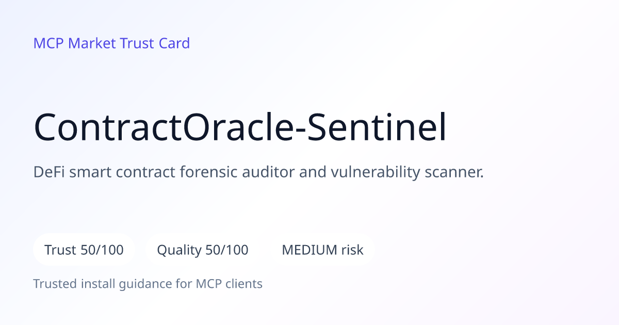Click the MCP Market Trust Card header
Viewport: 619px width, 325px height.
coord(111,43)
